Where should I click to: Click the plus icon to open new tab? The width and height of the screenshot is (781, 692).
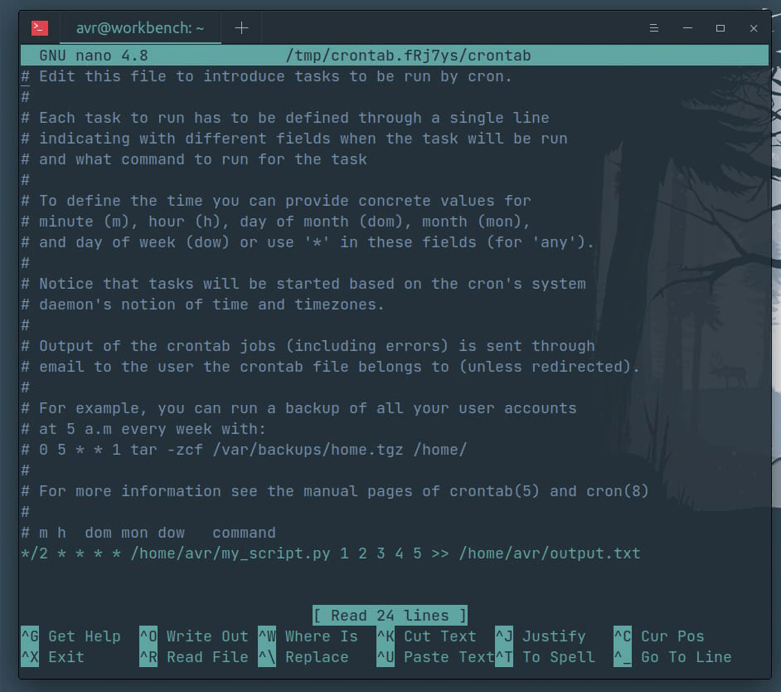pos(240,27)
